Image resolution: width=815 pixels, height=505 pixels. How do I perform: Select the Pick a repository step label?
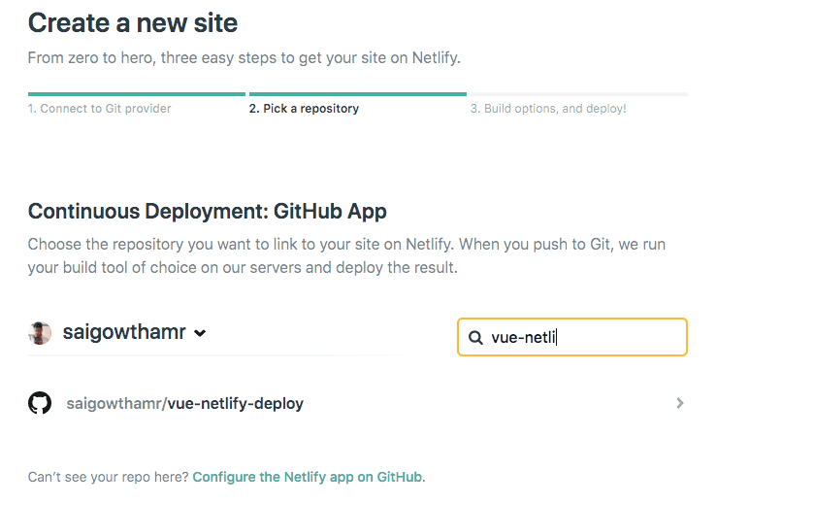[x=304, y=108]
